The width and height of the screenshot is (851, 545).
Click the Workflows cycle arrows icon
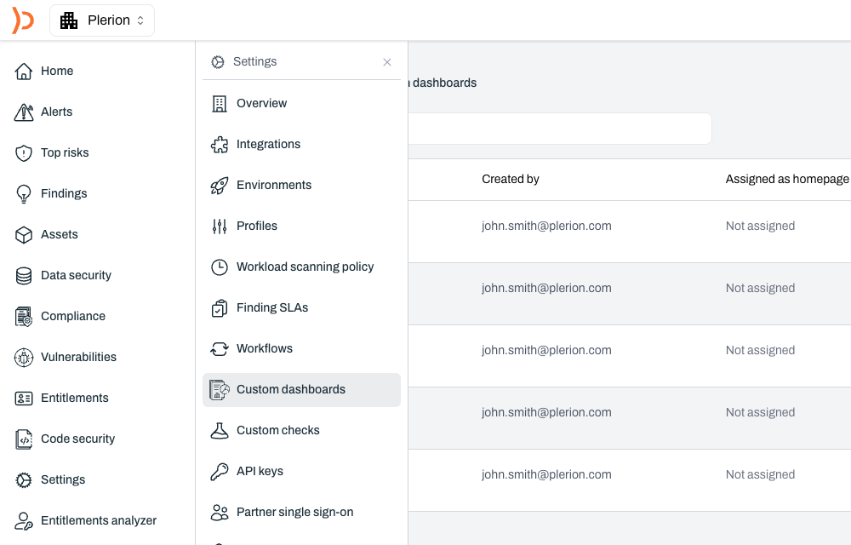point(220,349)
